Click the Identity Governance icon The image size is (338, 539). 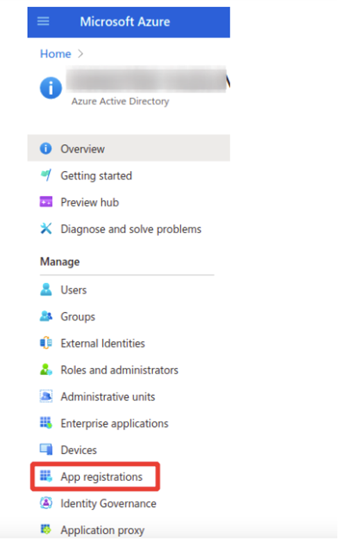pyautogui.click(x=46, y=504)
